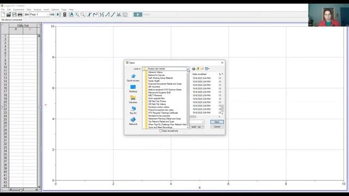Click the New file toolbar icon

point(3,15)
